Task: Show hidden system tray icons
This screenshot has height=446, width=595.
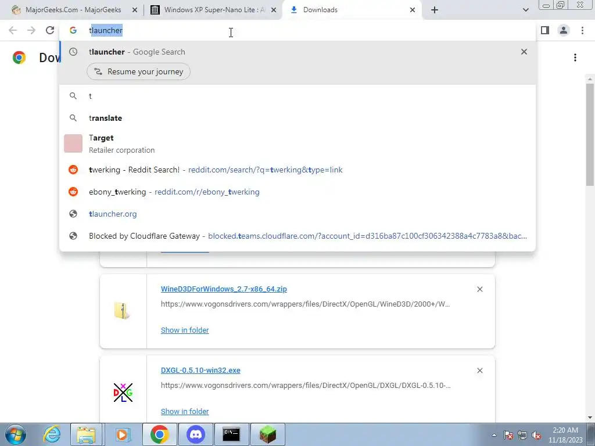Action: (494, 435)
